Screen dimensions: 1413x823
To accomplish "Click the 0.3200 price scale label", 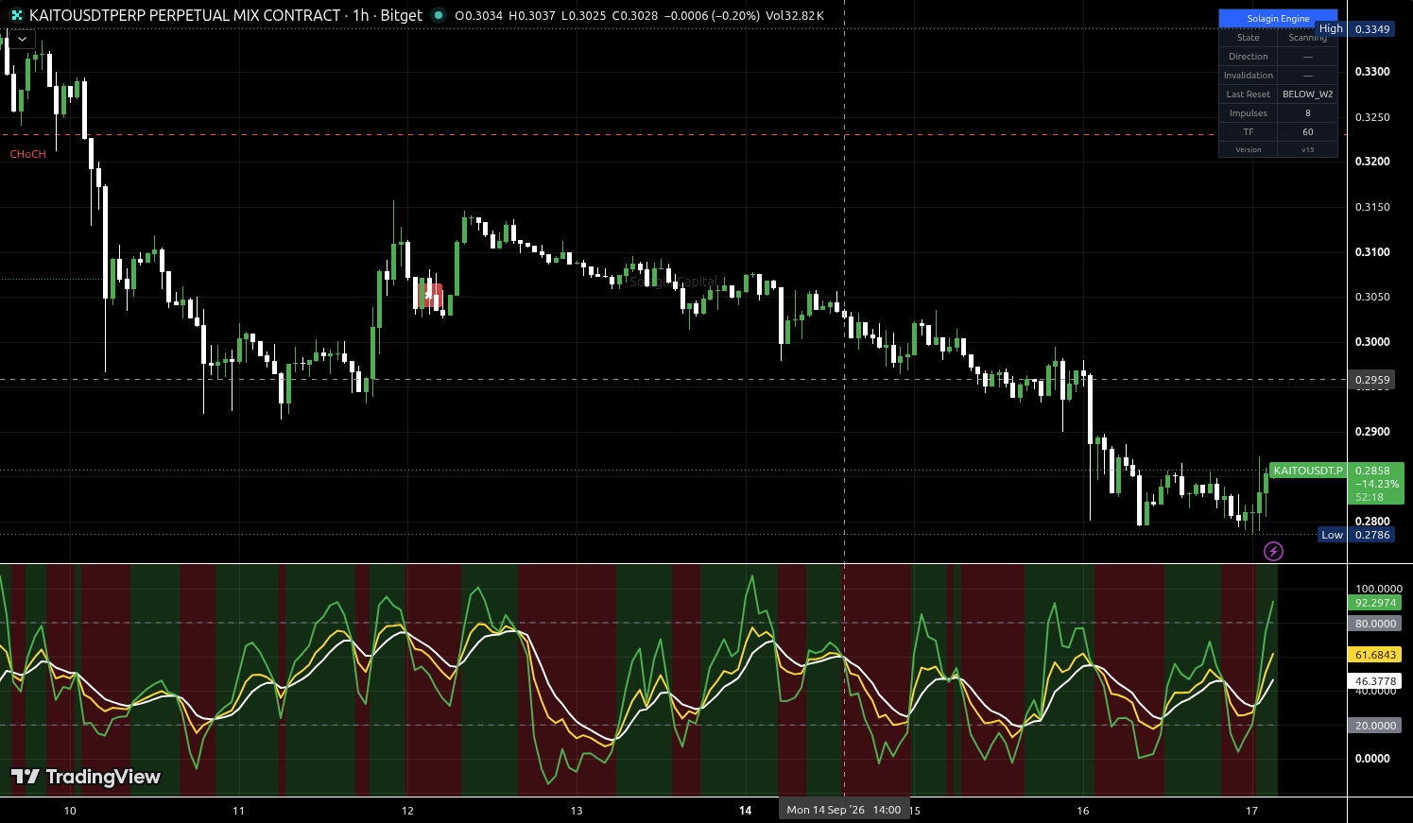I will [x=1372, y=162].
